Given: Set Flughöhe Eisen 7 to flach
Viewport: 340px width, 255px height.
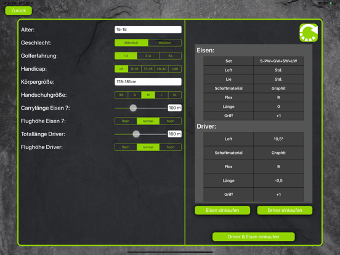Looking at the screenshot, I should coord(126,121).
